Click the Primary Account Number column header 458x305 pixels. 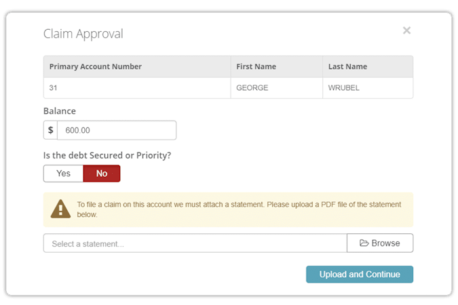(96, 66)
